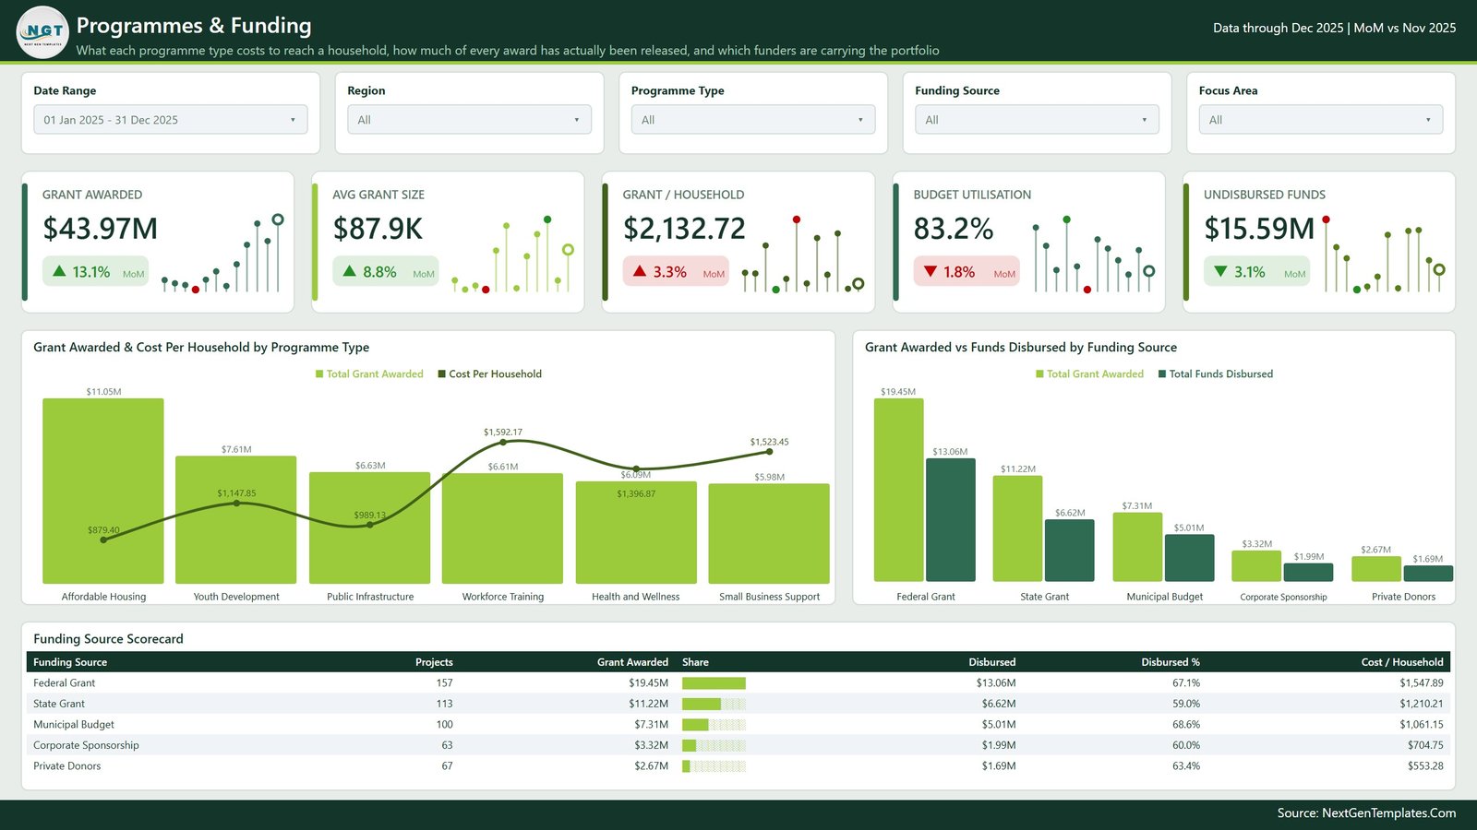The image size is (1477, 830).
Task: Click the red down arrow beside 1.8%
Action: pos(930,271)
